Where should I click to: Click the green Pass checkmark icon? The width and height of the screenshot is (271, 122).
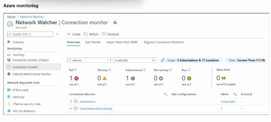(189, 78)
